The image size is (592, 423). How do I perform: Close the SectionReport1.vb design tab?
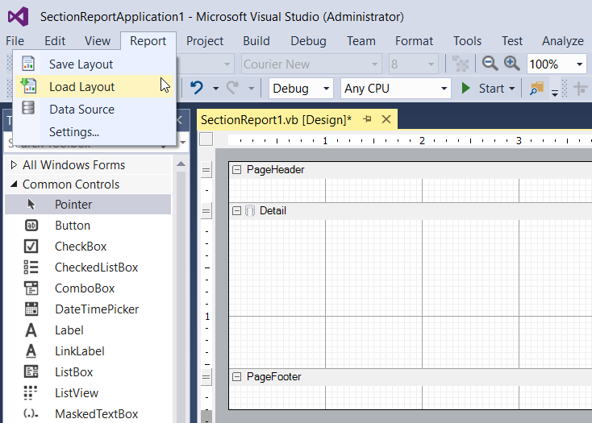tap(386, 119)
